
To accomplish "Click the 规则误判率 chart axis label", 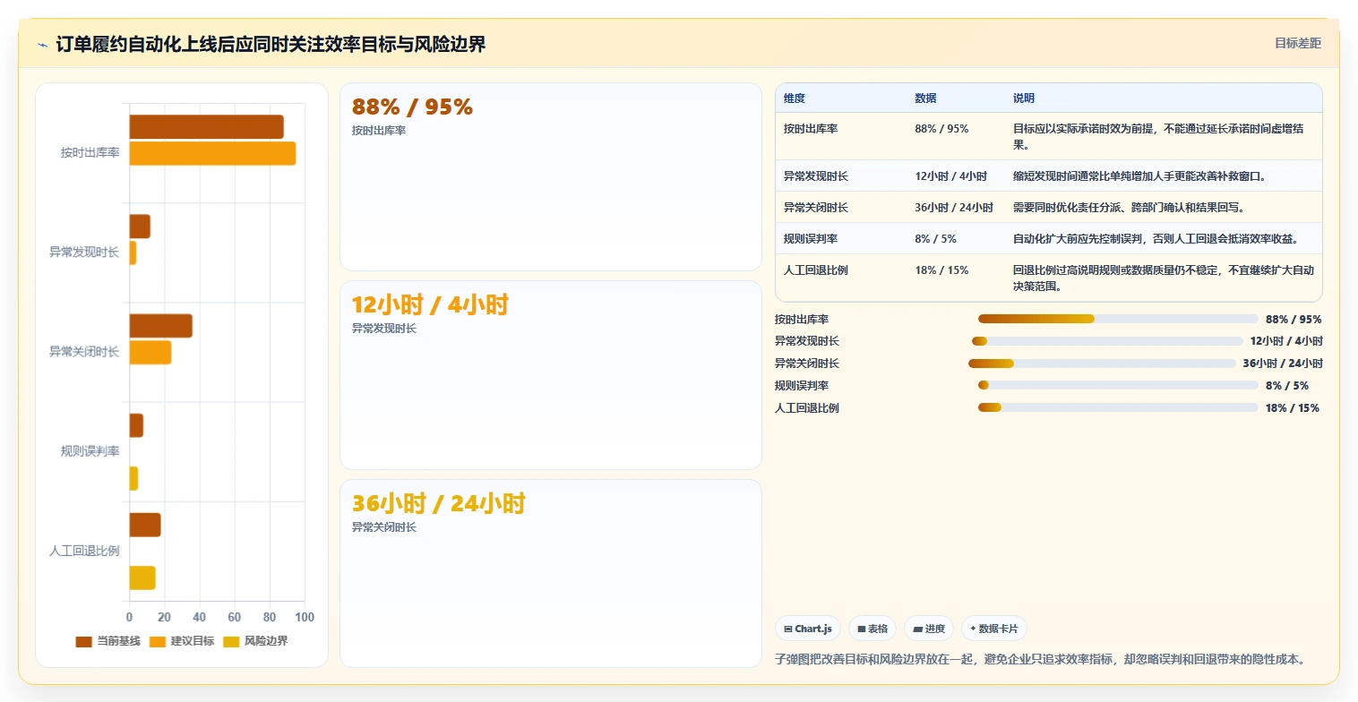I will [x=90, y=451].
